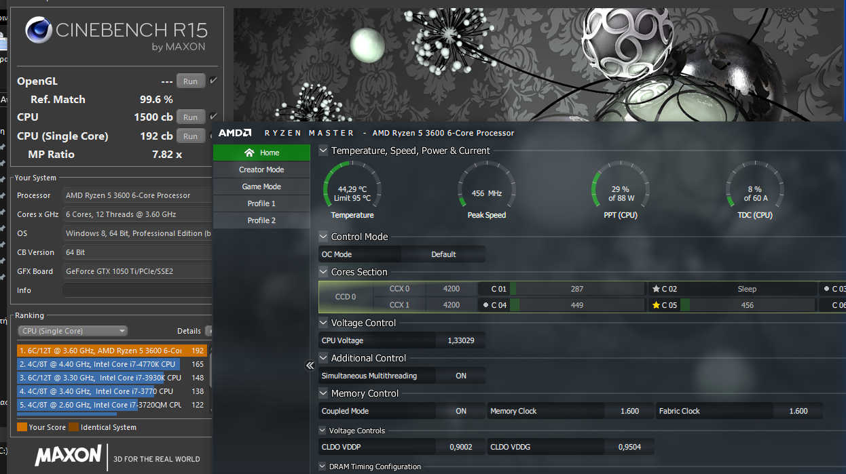Click the house icon on Home tab
Screen dimensions: 846x474
click(249, 153)
